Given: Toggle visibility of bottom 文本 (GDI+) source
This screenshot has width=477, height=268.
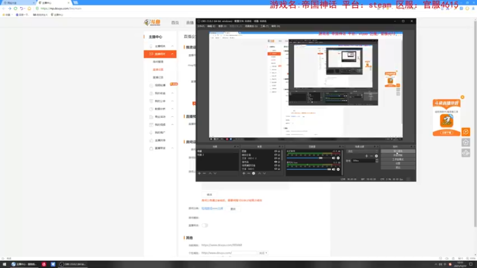Looking at the screenshot, I should pyautogui.click(x=275, y=169).
